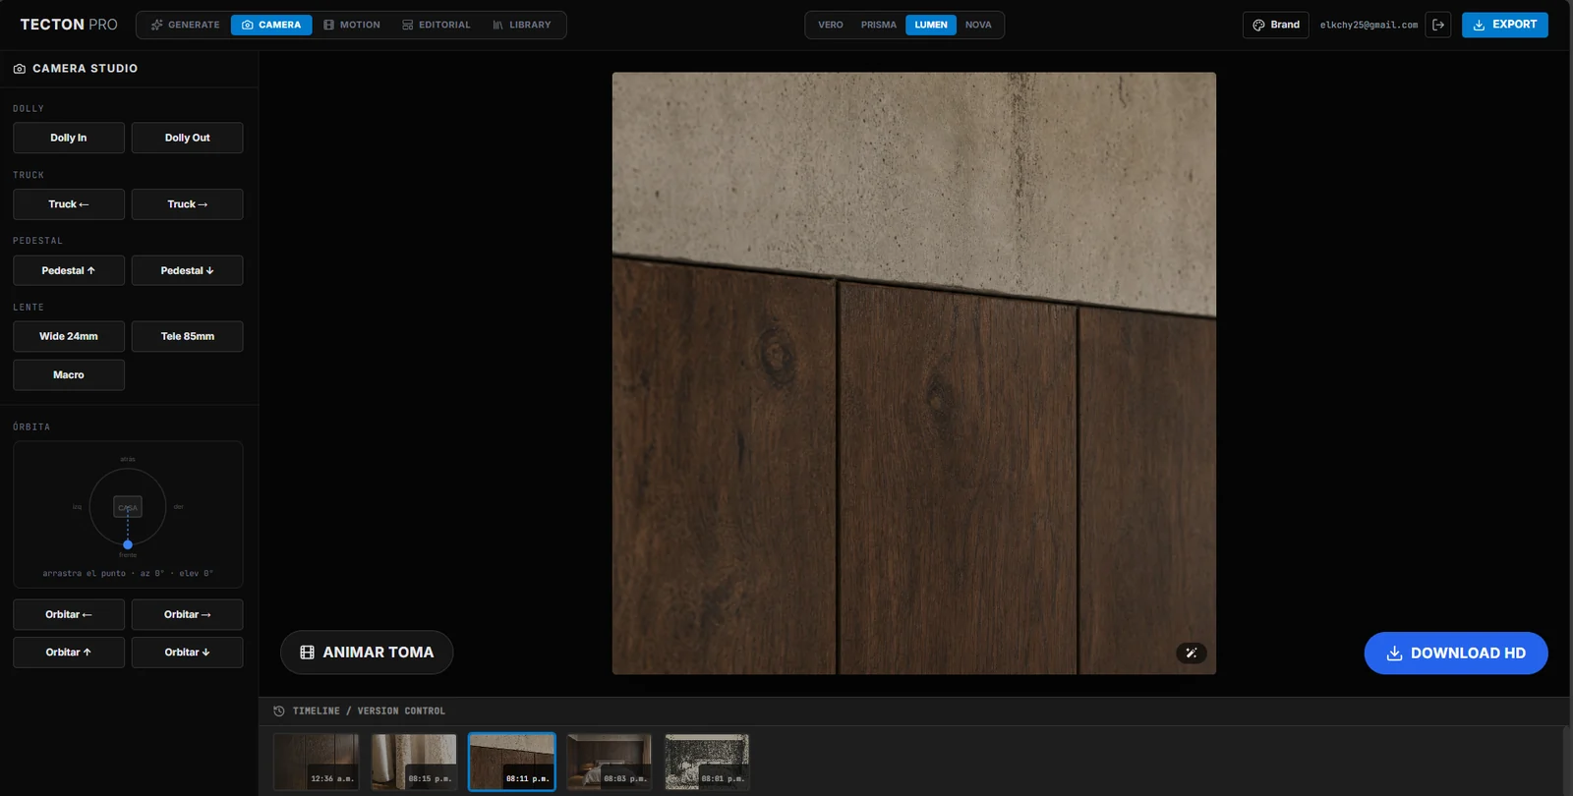This screenshot has height=796, width=1573.
Task: Click the TECTON PRO logo
Action: click(69, 25)
